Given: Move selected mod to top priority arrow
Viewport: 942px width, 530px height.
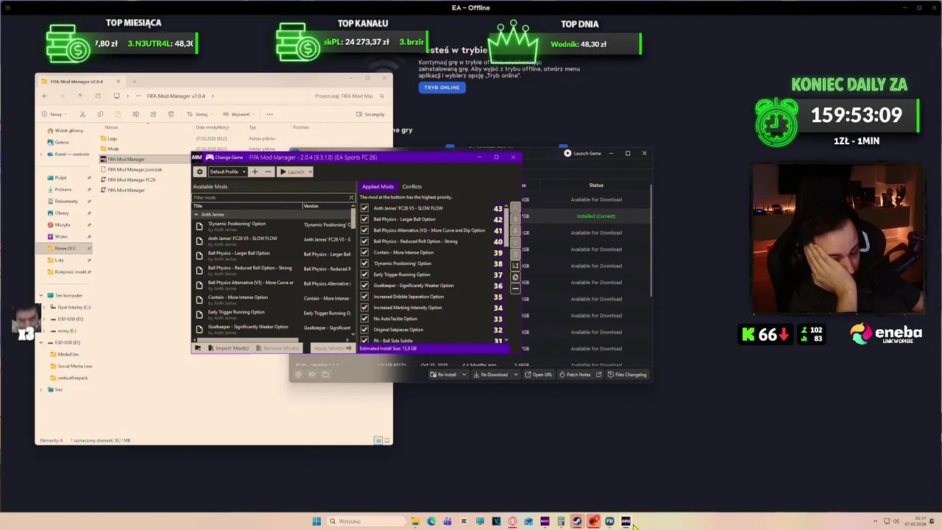Looking at the screenshot, I should point(515,208).
